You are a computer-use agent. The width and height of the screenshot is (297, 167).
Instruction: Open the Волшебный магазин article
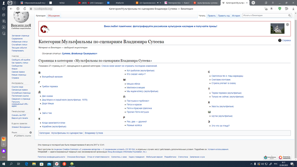(52, 77)
